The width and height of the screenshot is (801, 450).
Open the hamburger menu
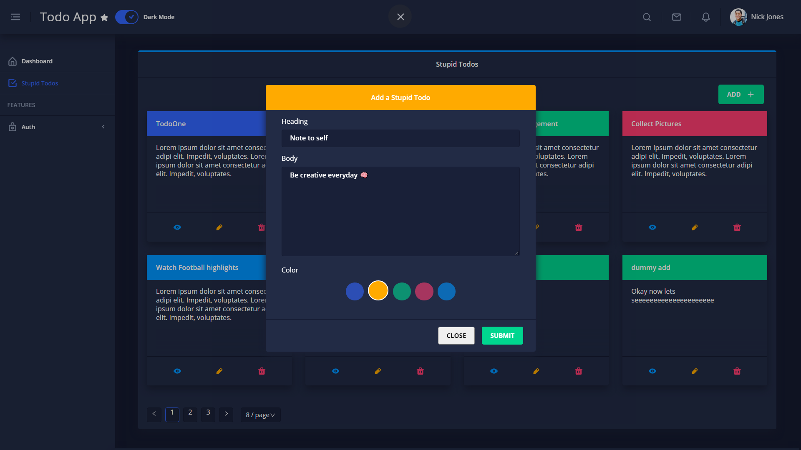pos(15,17)
